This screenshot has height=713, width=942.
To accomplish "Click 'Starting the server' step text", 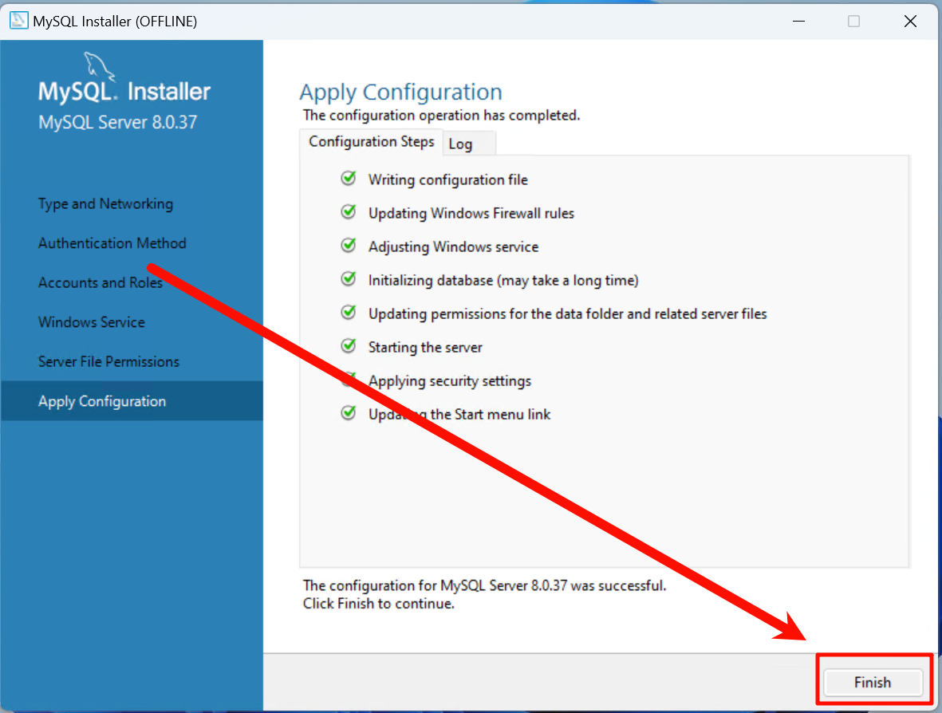I will point(425,347).
